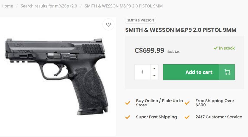The width and height of the screenshot is (248, 137).
Task: Open the SMITH & WESSON brand tag
Action: pos(141,20)
